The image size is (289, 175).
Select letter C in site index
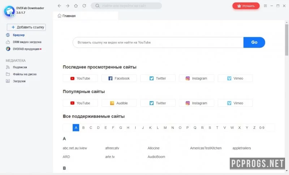coord(91,128)
